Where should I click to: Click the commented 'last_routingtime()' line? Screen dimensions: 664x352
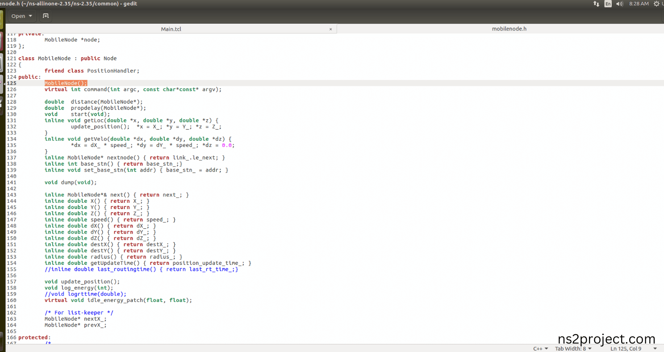[x=141, y=269]
